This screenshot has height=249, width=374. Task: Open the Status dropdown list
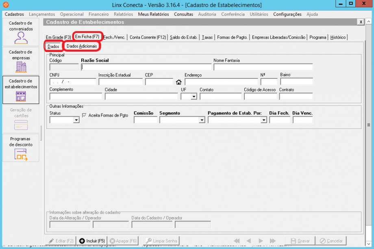pyautogui.click(x=76, y=120)
